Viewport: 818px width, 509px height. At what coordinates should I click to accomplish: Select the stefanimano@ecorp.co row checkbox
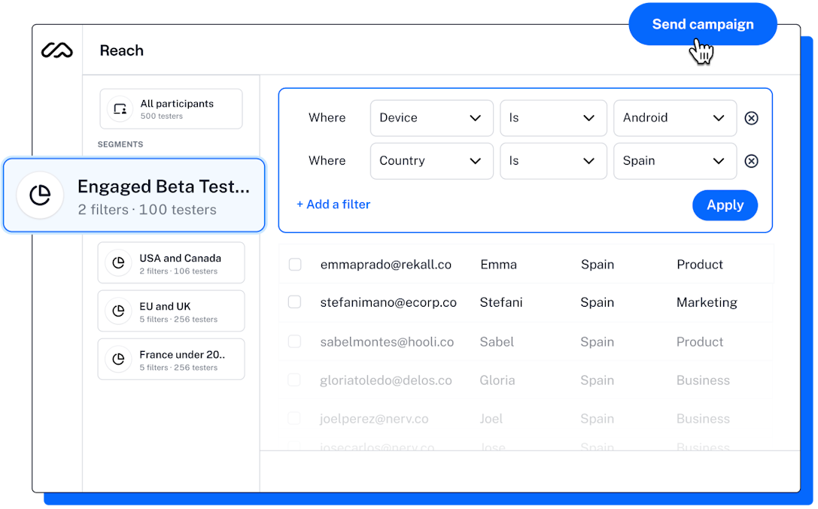tap(294, 301)
